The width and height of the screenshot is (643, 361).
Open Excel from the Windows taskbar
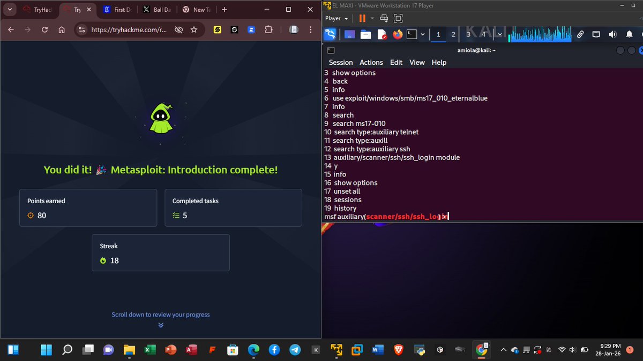click(x=150, y=350)
